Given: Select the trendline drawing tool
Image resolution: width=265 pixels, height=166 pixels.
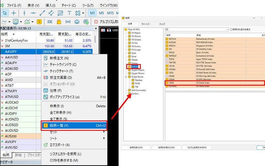Looking at the screenshot, I should point(42,13).
